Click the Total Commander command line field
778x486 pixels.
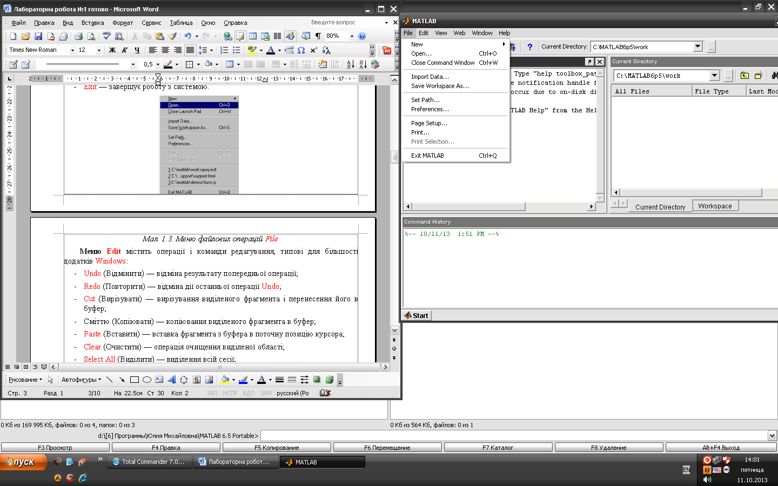click(x=513, y=436)
